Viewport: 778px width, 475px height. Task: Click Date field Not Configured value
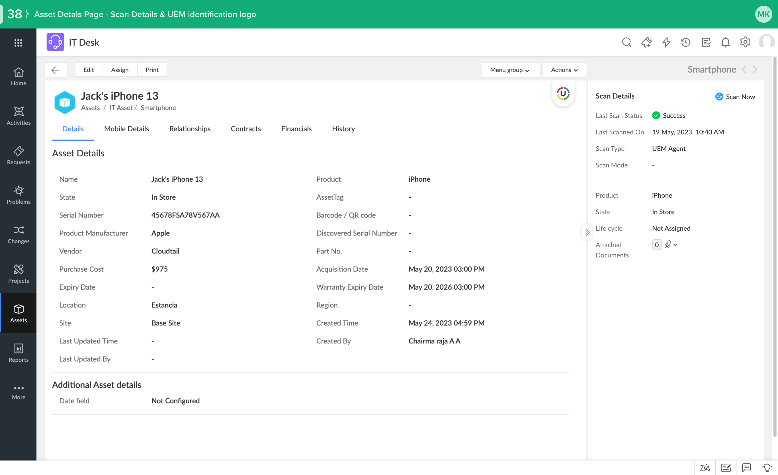[x=175, y=401]
